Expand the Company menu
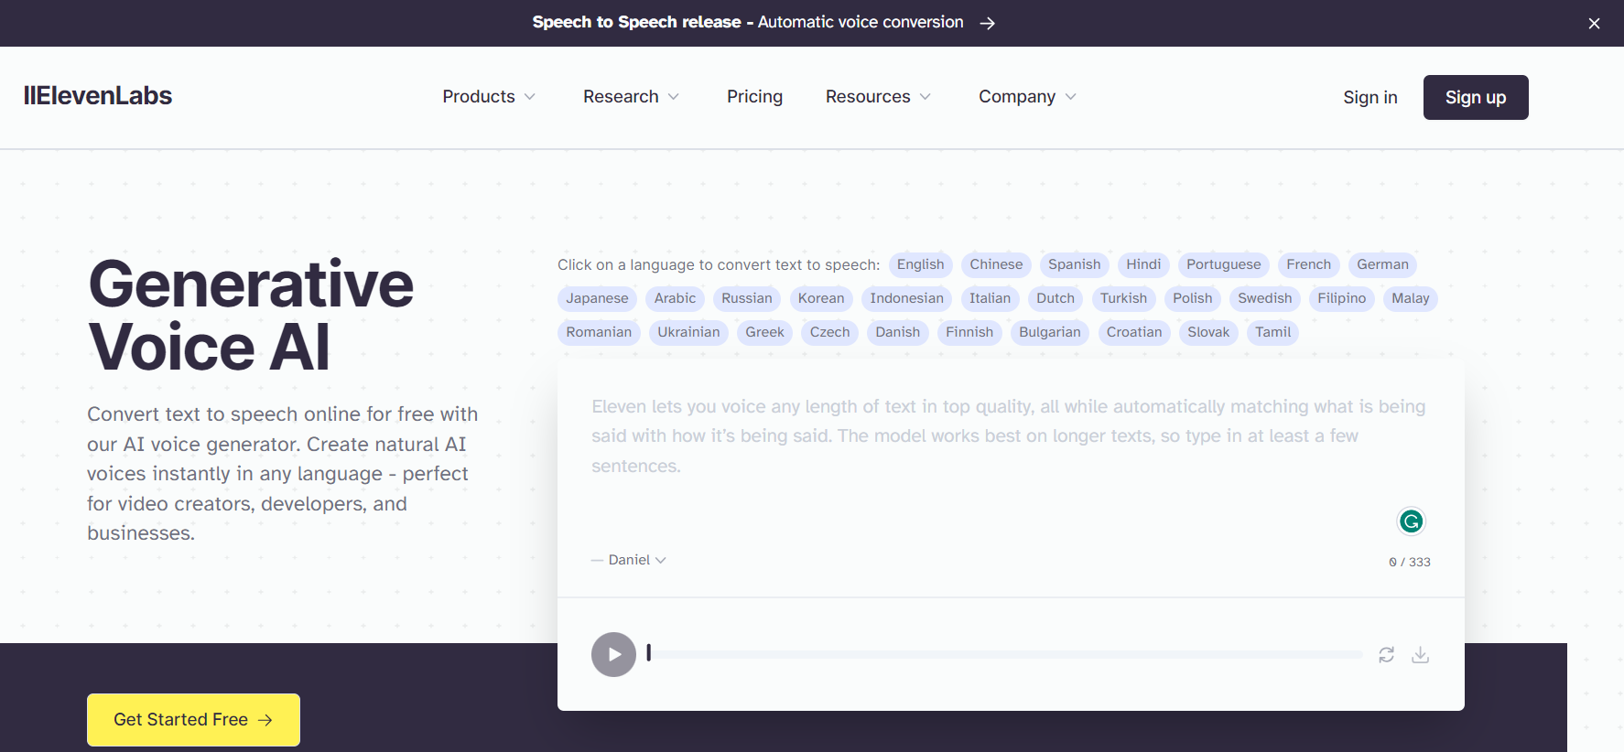 click(x=1027, y=97)
